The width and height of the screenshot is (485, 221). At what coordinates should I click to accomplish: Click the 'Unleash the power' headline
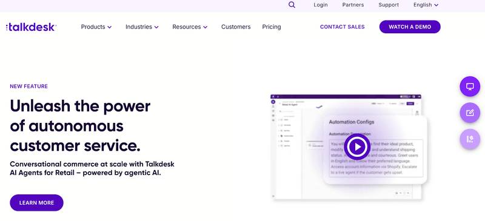[81, 125]
